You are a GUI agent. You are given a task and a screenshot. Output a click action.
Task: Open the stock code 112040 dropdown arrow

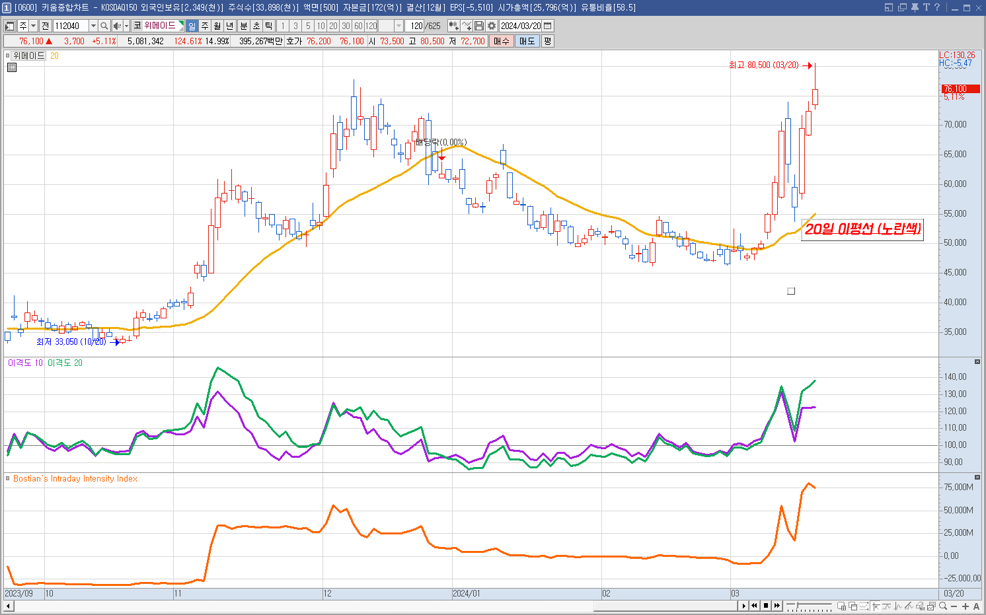93,26
